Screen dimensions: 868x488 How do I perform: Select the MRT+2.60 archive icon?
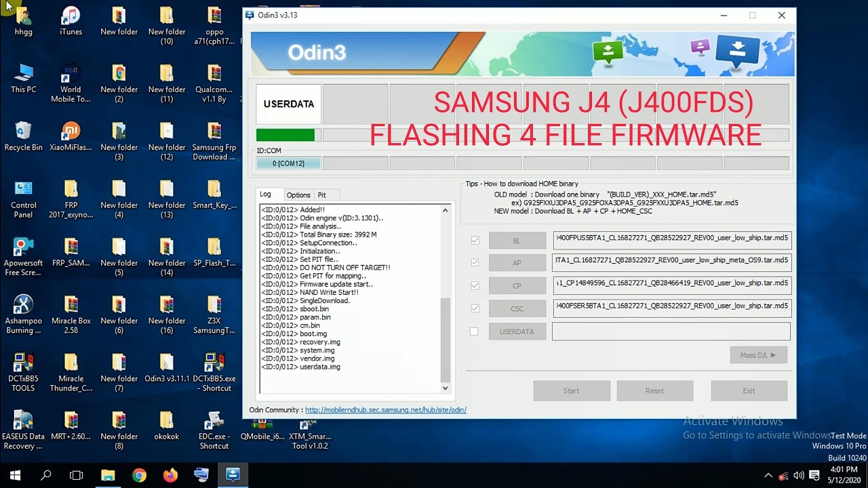71,425
